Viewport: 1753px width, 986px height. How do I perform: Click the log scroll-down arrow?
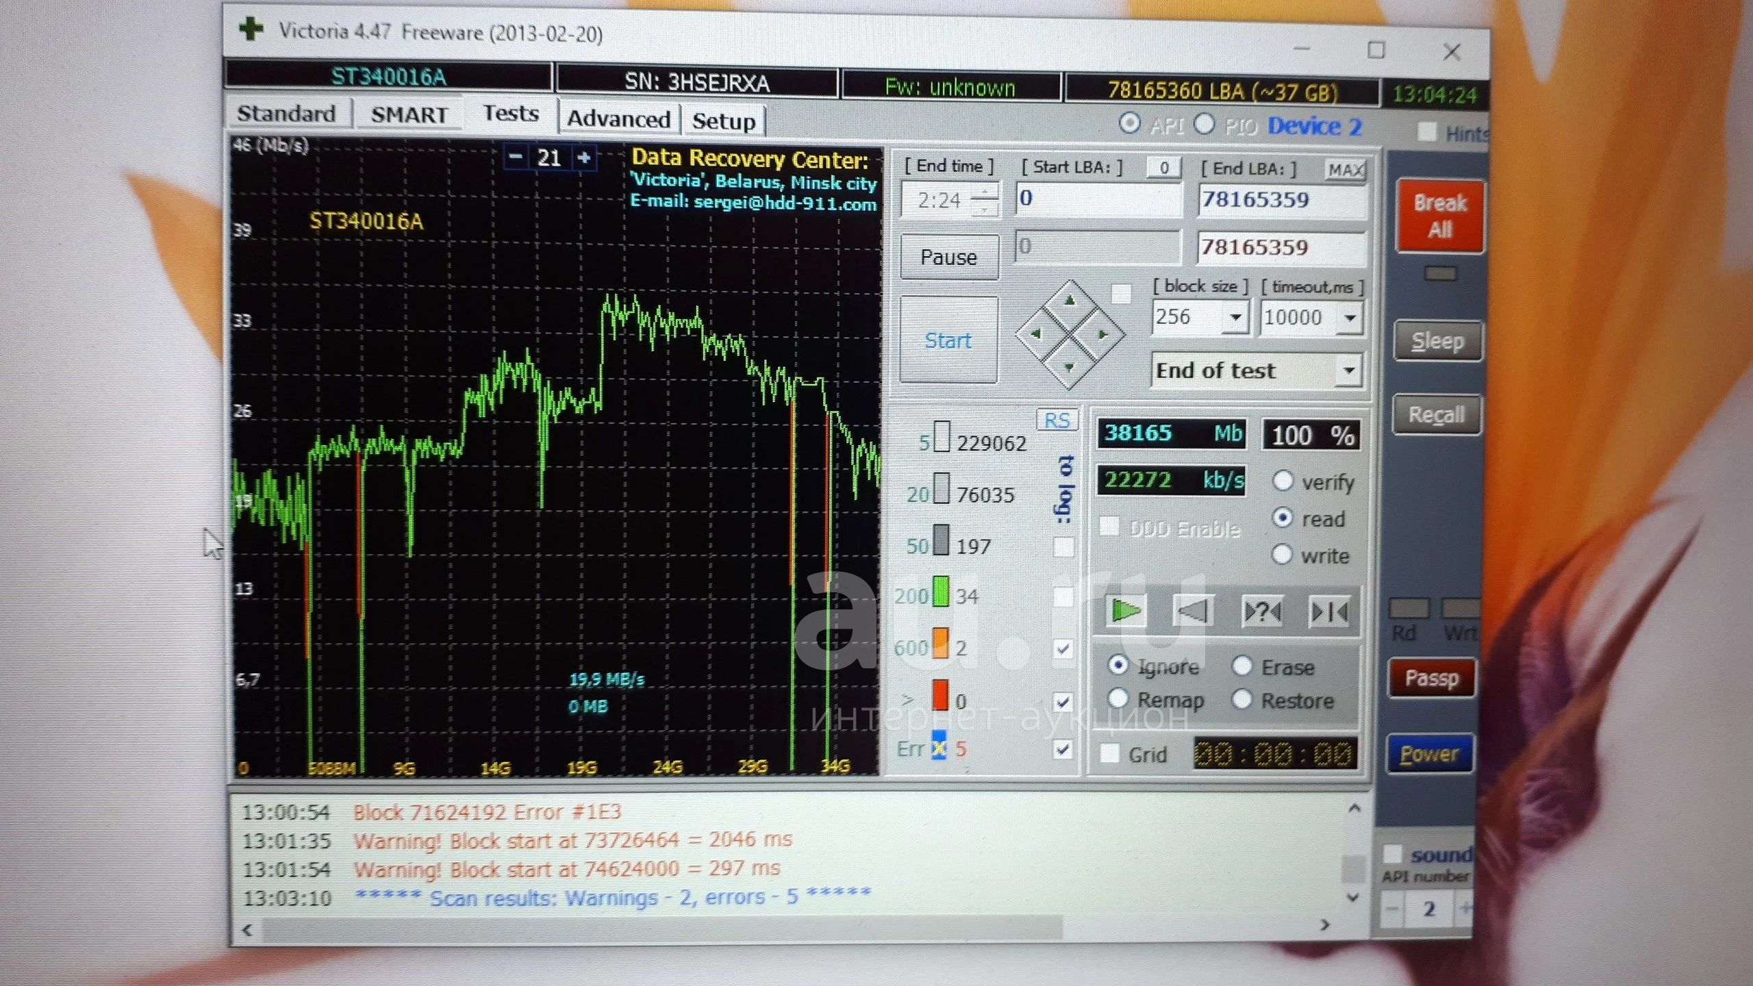[1353, 898]
